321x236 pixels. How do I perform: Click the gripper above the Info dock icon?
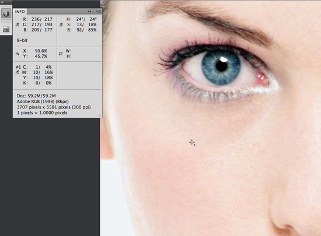point(6,7)
